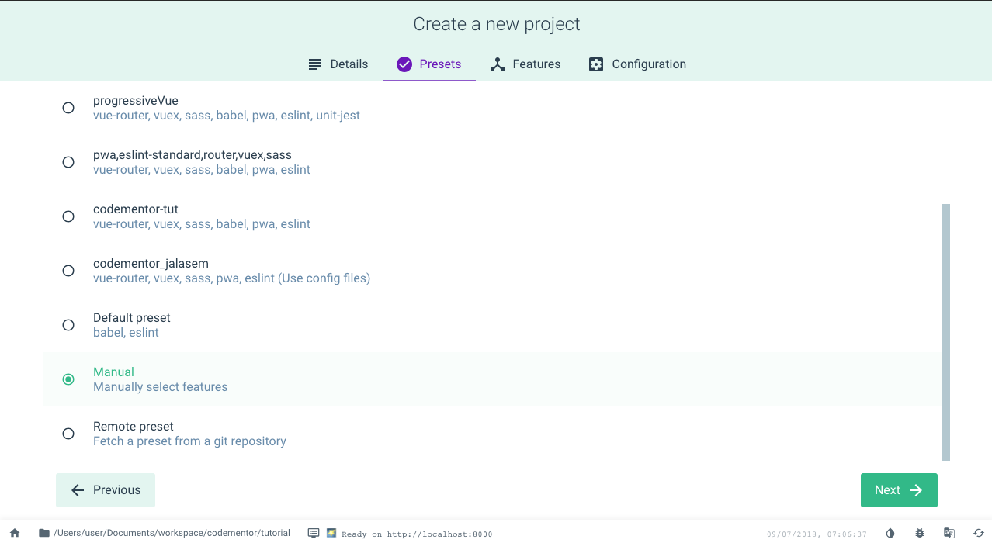Refresh the project UI with the refresh icon
This screenshot has width=992, height=543.
pos(978,533)
